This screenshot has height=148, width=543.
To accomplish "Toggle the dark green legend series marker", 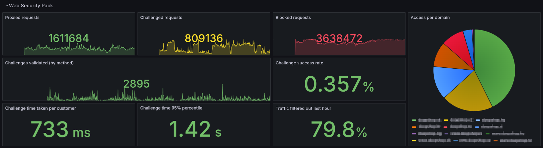I will tap(488, 134).
